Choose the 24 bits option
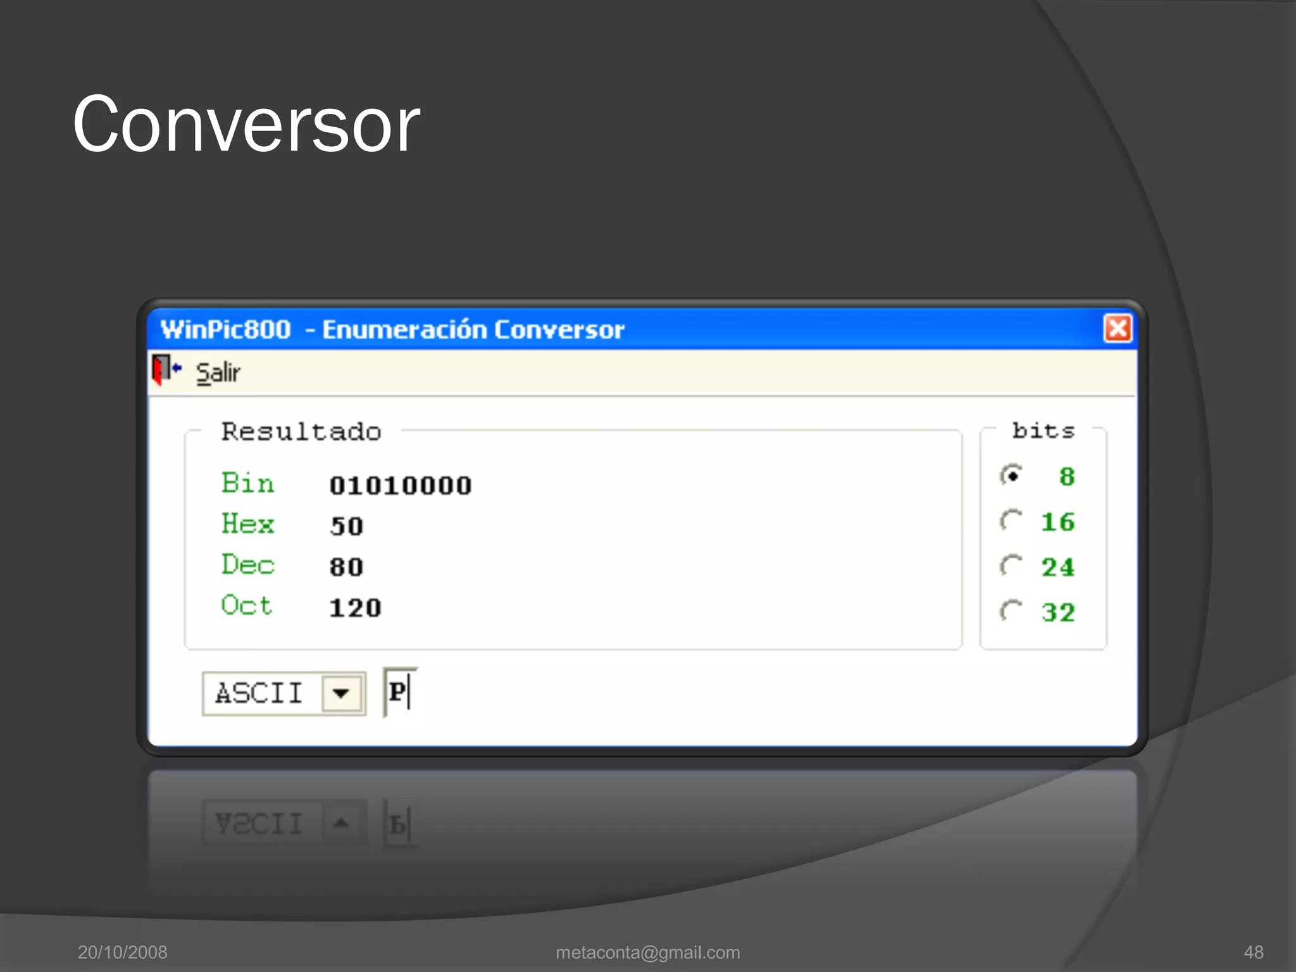 tap(1012, 566)
